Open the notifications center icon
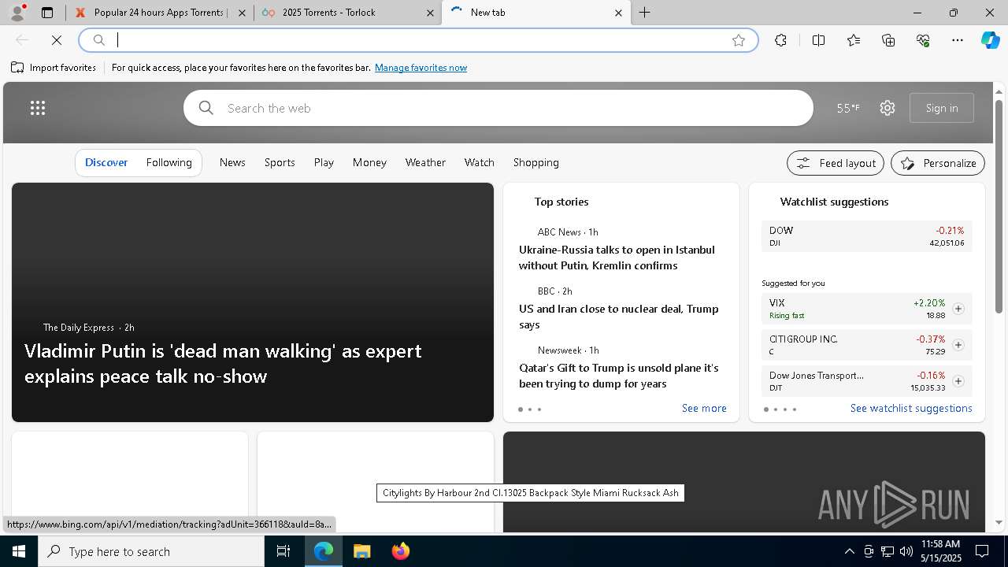Screen dimensions: 1008x567 pos(982,551)
